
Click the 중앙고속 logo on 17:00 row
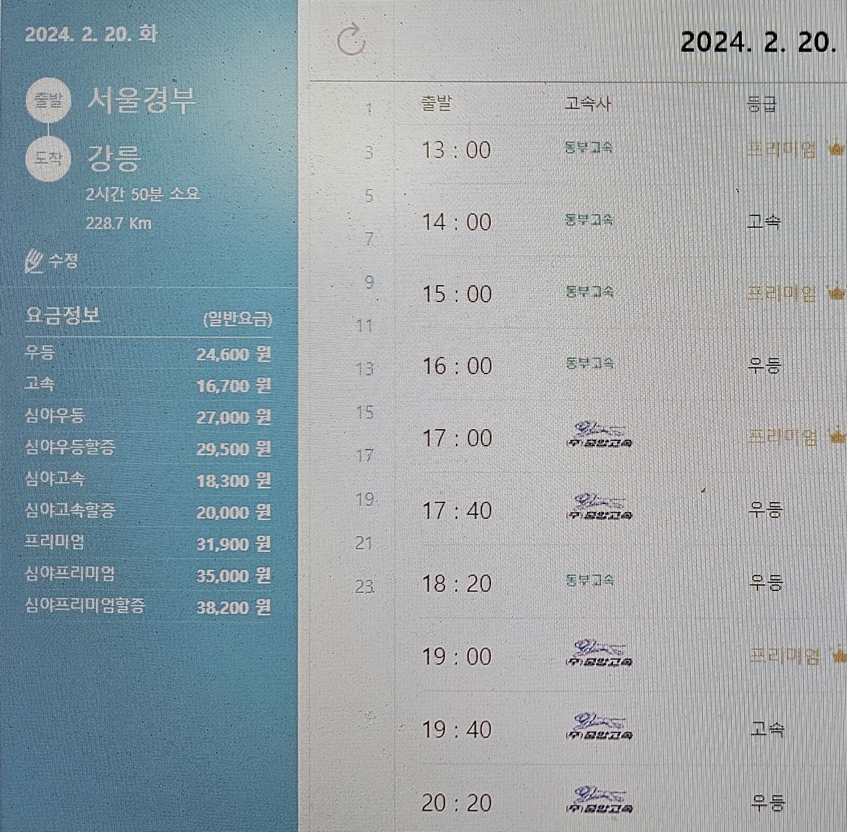tap(599, 435)
